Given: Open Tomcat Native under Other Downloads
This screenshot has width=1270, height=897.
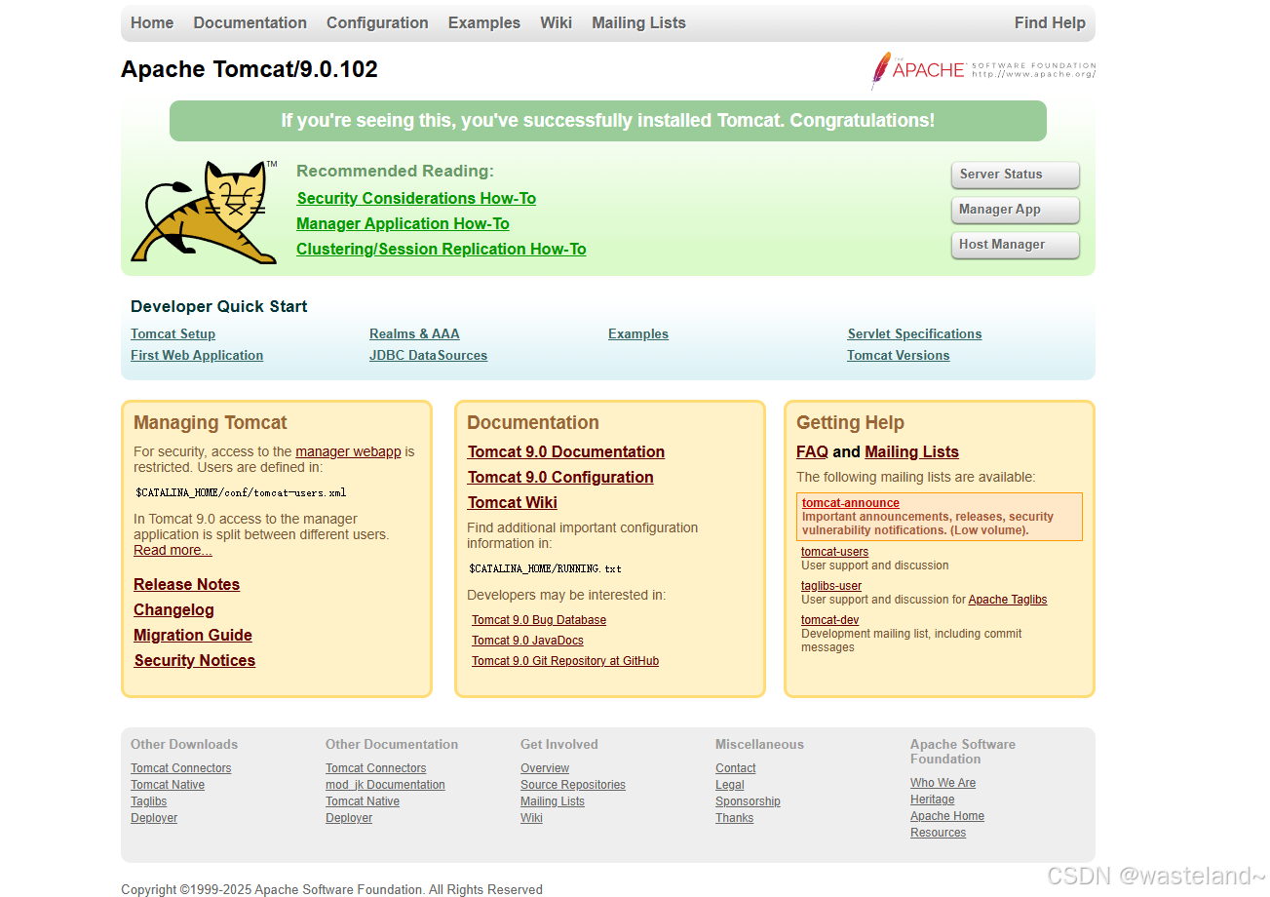Looking at the screenshot, I should (x=168, y=785).
